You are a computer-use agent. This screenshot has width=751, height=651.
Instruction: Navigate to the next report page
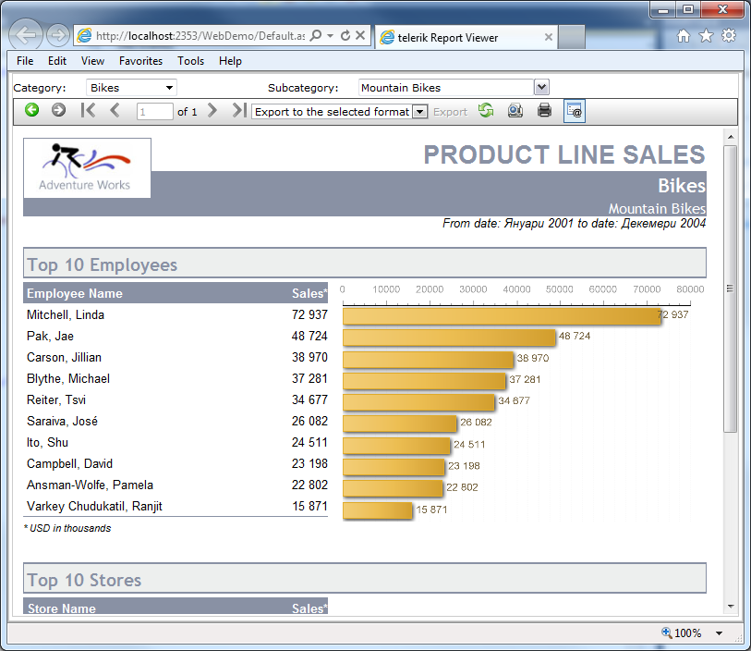(212, 110)
